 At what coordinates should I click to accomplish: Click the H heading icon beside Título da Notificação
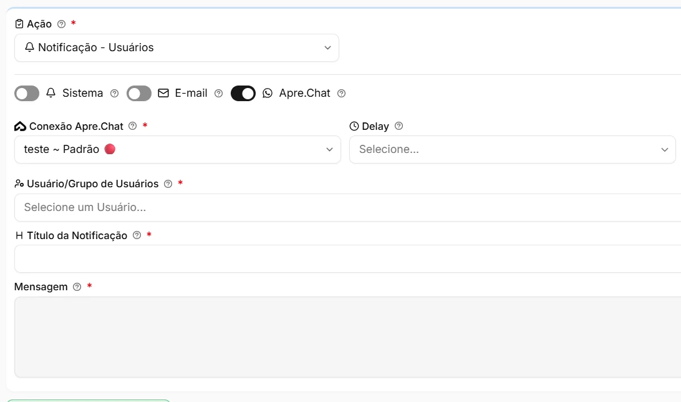click(19, 235)
